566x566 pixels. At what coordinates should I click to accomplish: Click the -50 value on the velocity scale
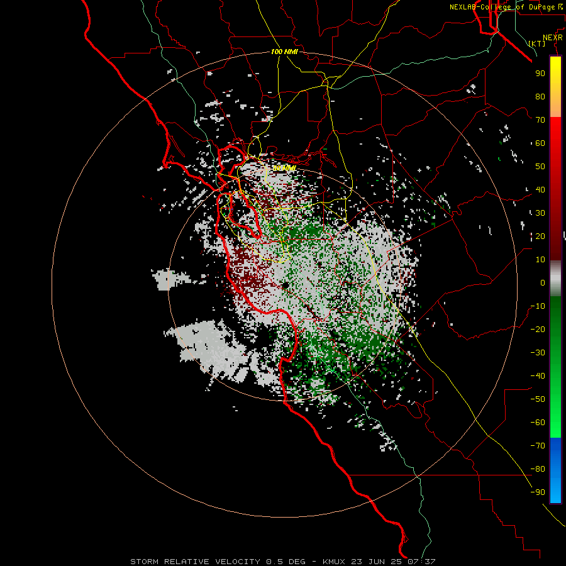(x=538, y=399)
